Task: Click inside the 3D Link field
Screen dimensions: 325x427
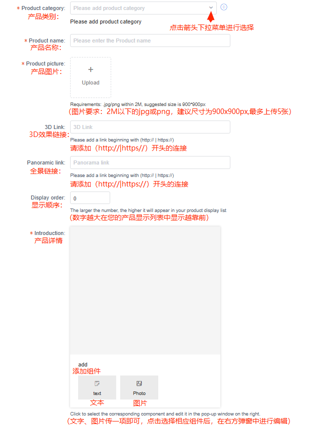Action: click(150, 127)
